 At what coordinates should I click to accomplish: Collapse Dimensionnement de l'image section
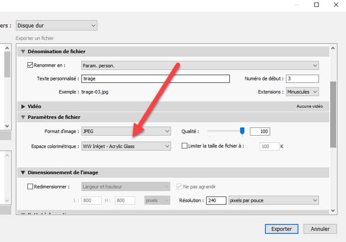(23, 173)
